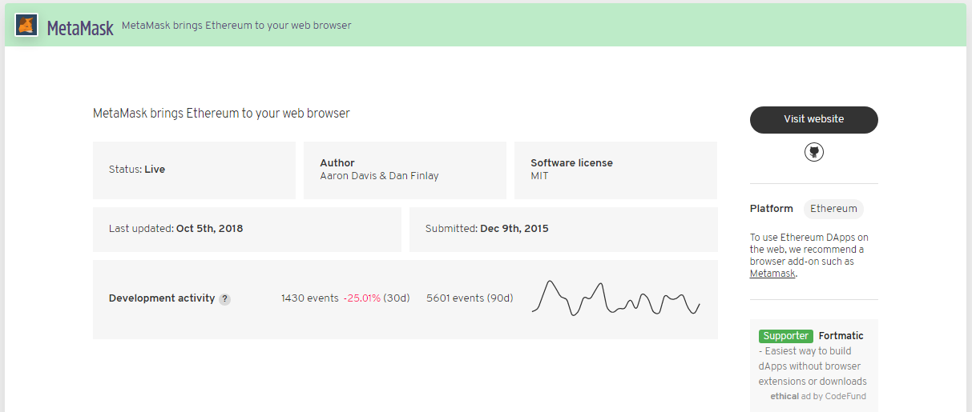This screenshot has width=972, height=412.
Task: Select the Ethereum platform tag
Action: pyautogui.click(x=833, y=209)
